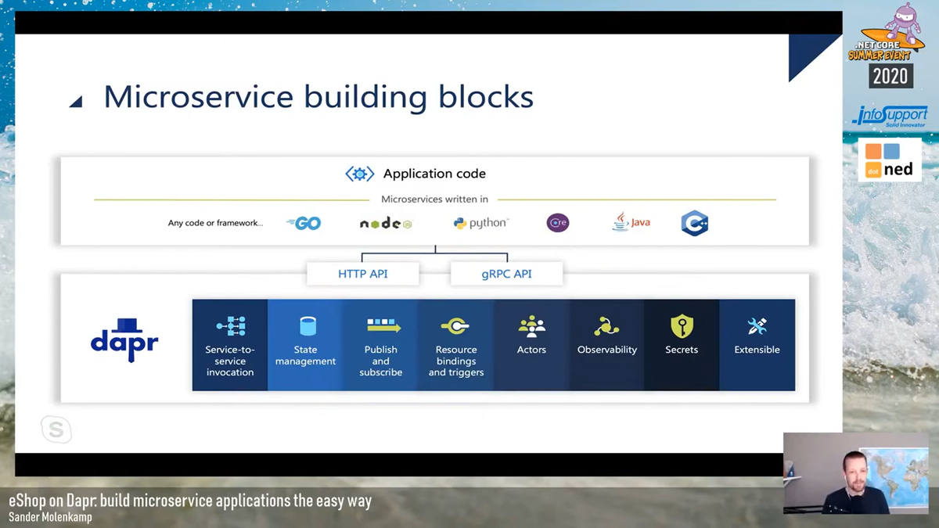Select the C++ logo
The height and width of the screenshot is (528, 939).
coord(694,223)
